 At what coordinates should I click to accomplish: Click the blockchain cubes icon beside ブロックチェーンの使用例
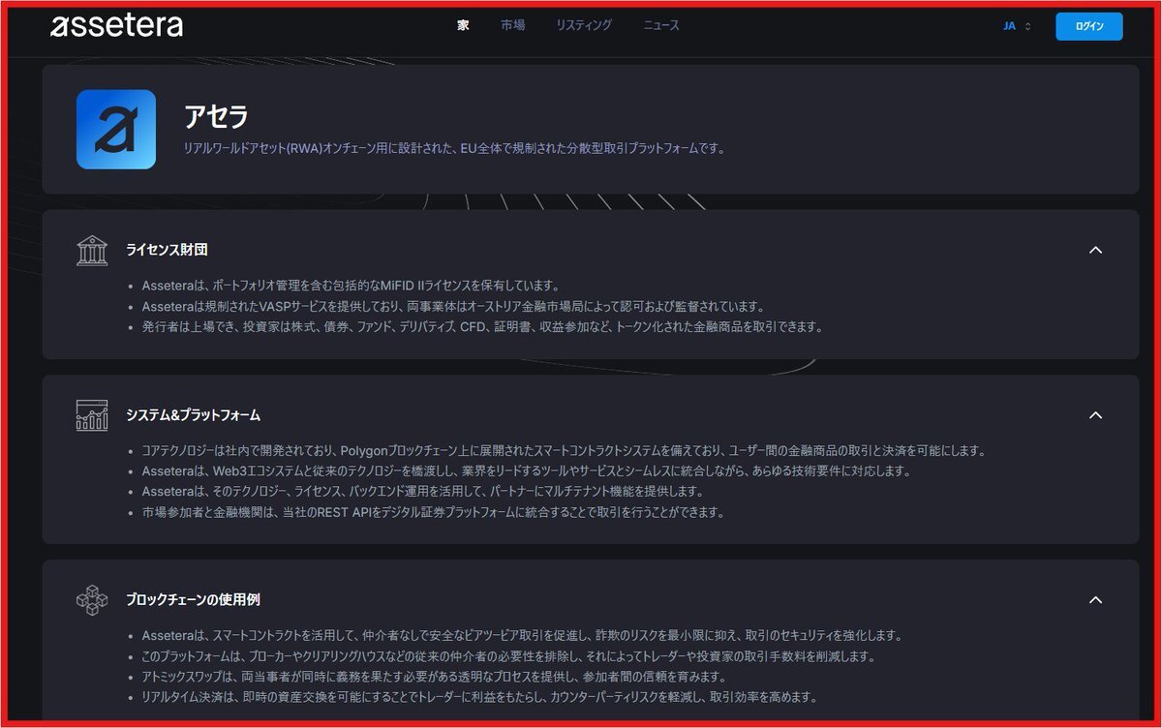92,599
